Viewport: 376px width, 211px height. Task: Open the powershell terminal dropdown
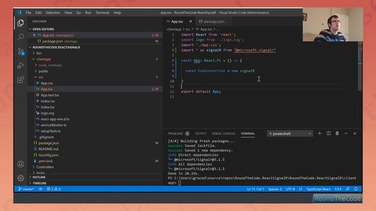[290, 134]
